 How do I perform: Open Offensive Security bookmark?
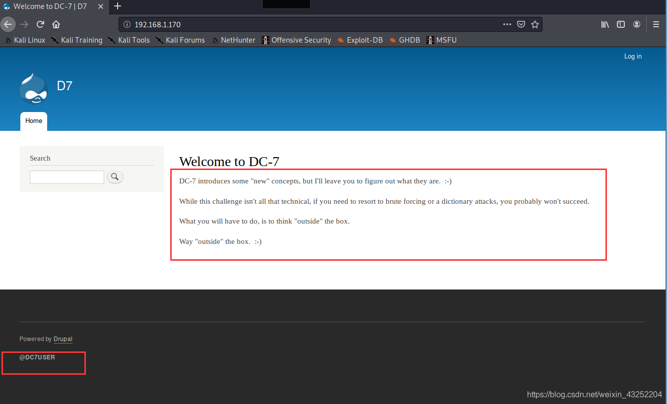click(296, 40)
